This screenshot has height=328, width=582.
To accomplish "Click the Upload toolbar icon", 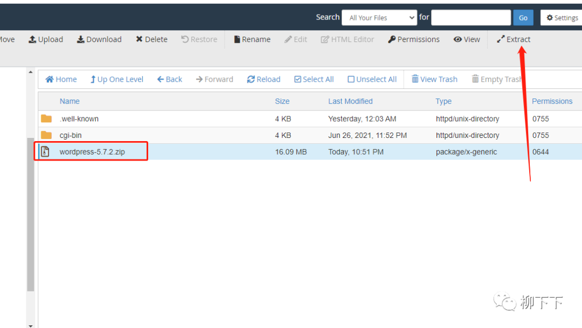I will (32, 39).
